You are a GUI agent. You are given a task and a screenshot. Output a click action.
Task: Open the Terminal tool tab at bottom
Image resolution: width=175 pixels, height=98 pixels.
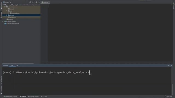pos(23,96)
